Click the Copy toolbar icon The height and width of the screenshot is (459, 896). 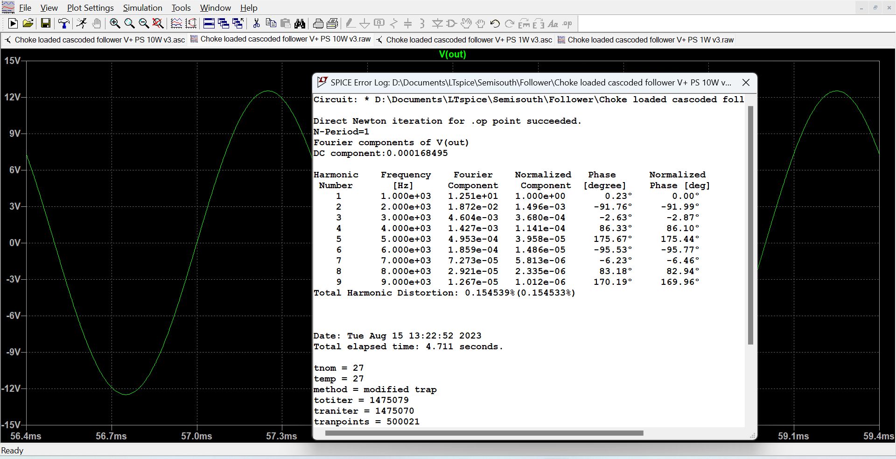[271, 23]
